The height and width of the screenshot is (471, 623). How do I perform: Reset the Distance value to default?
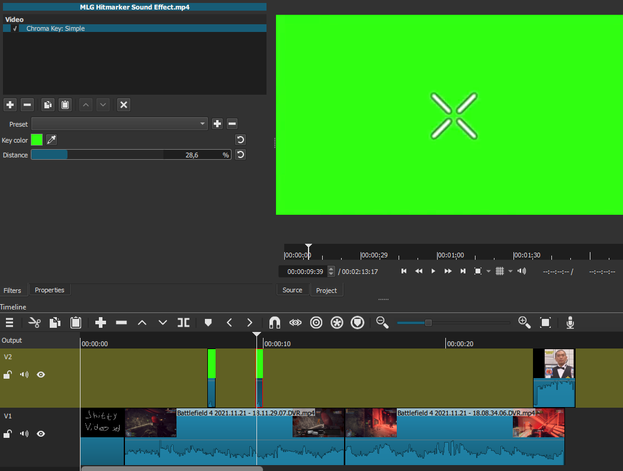(x=240, y=155)
